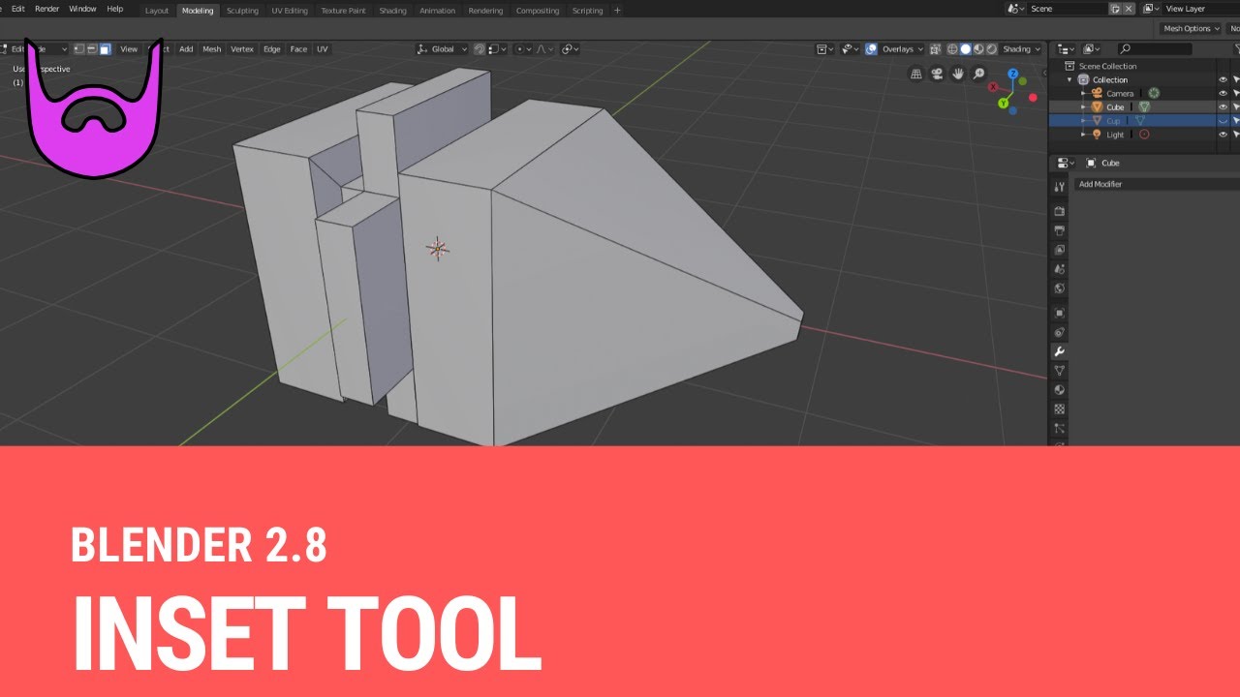Open the proportional editing falloff dropdown
The width and height of the screenshot is (1240, 697).
[545, 49]
